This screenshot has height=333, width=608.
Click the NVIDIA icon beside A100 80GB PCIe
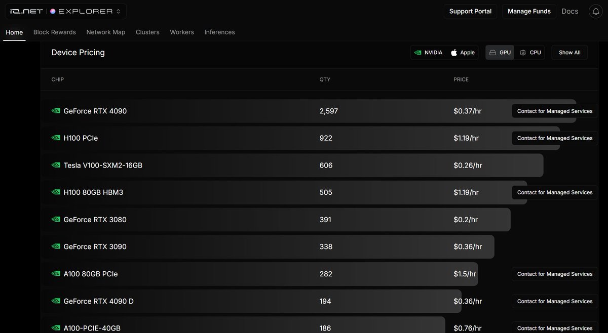tap(56, 274)
